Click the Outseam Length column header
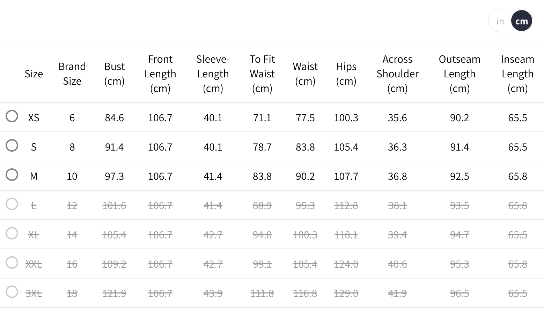Screen dimensions: 544x336 tap(460, 74)
